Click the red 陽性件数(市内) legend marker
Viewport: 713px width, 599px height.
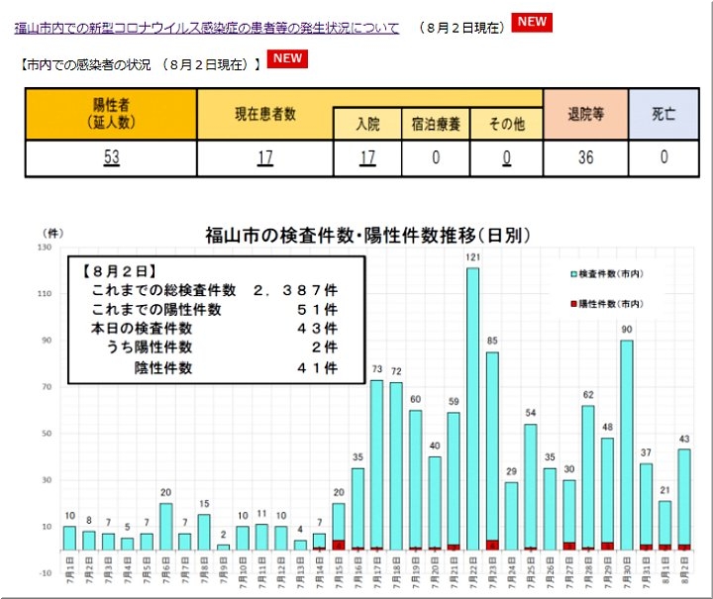pos(572,303)
